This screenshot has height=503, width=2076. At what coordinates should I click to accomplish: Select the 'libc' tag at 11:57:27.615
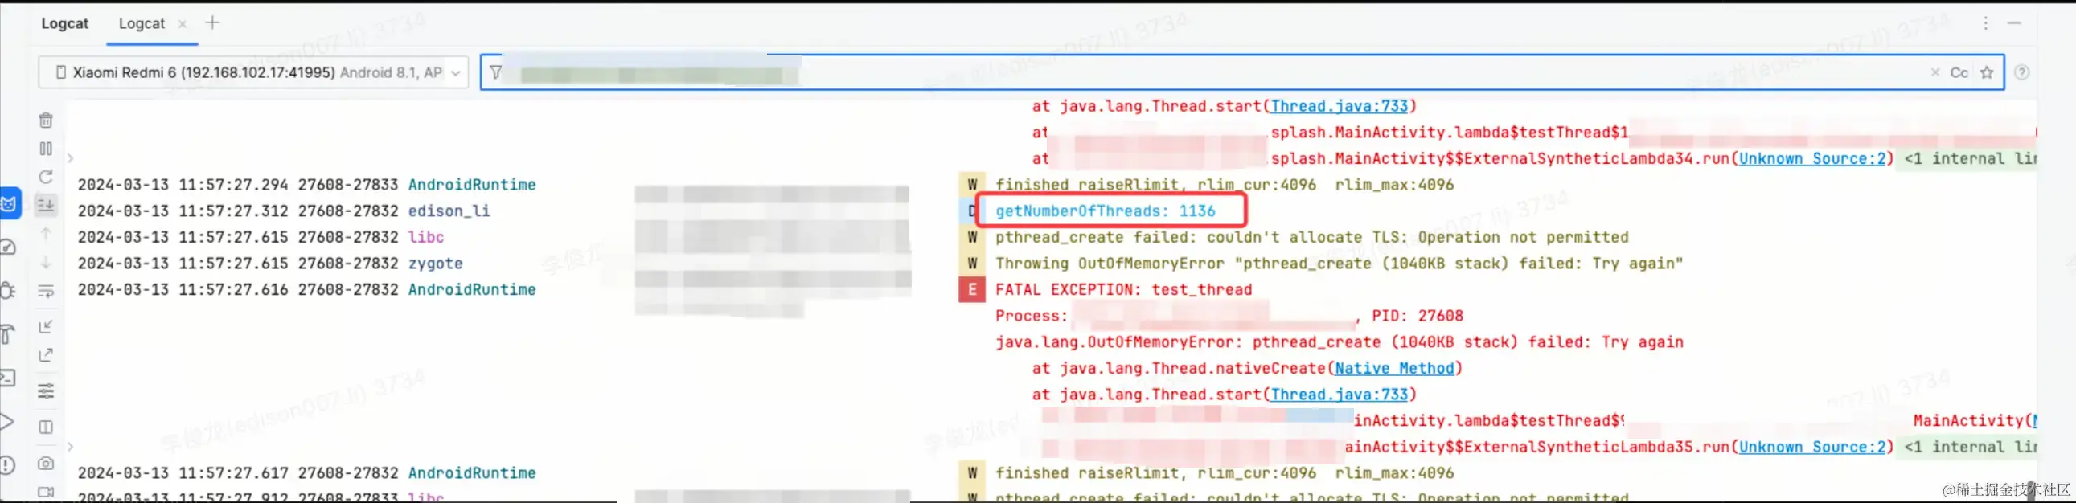425,237
